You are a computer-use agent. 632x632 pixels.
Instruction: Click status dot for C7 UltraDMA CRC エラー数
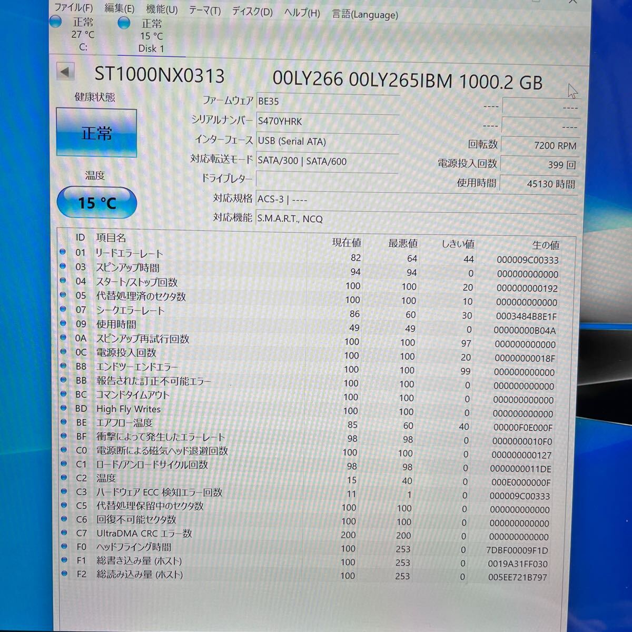point(64,532)
